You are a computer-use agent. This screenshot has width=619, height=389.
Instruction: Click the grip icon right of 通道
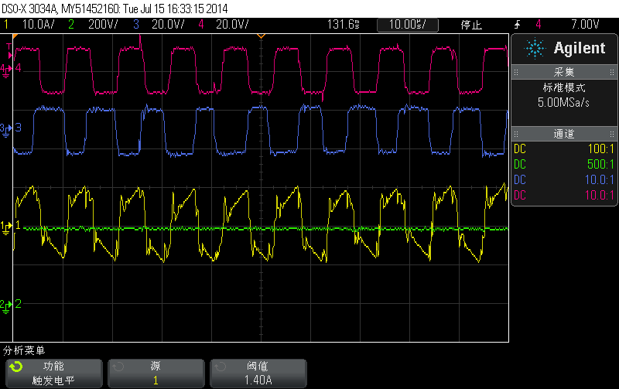click(x=612, y=135)
